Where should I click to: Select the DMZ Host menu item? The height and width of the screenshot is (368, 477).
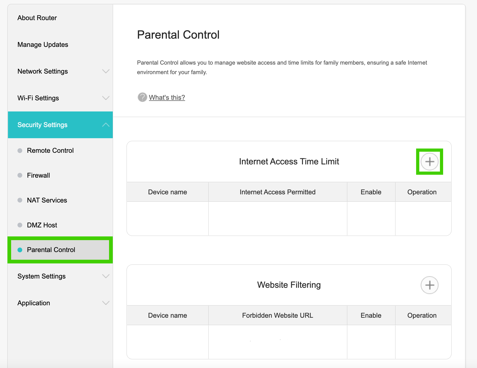[42, 225]
